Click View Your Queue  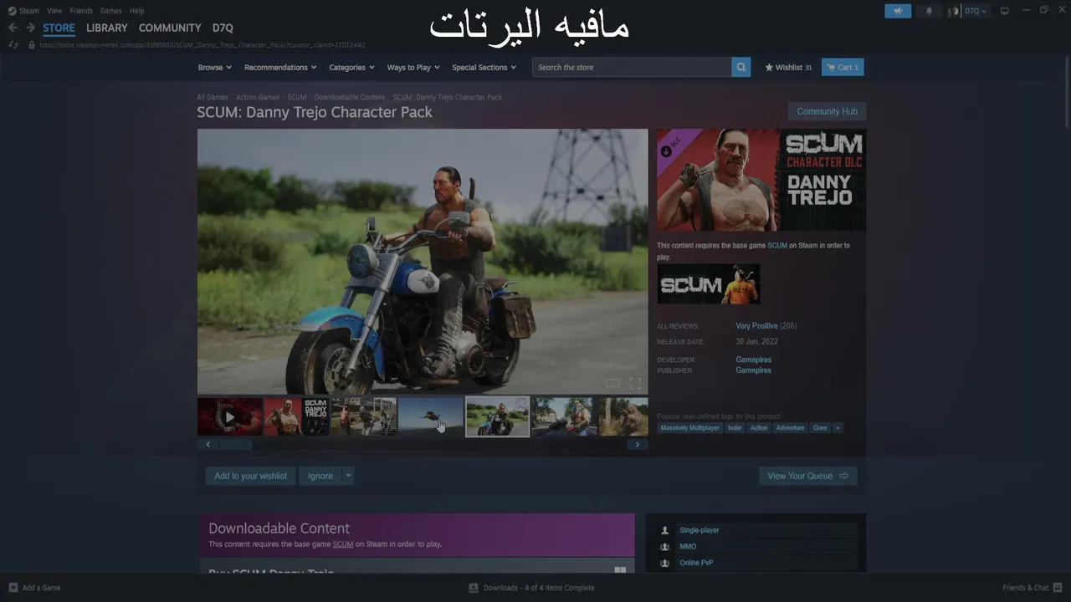(807, 476)
